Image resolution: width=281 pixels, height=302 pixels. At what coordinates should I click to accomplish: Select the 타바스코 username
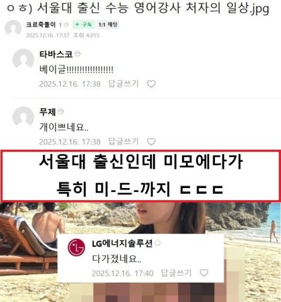pos(56,54)
